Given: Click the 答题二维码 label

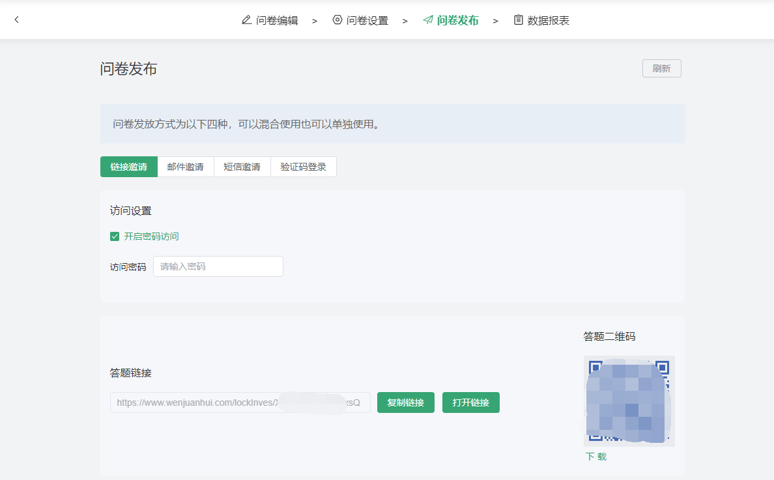Looking at the screenshot, I should pos(609,337).
